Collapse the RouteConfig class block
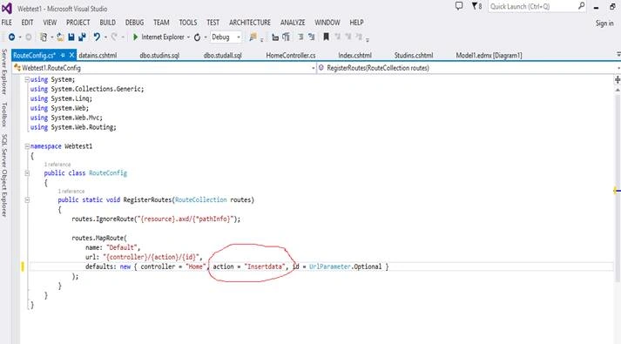Viewport: 621px width, 344px height. coord(27,173)
